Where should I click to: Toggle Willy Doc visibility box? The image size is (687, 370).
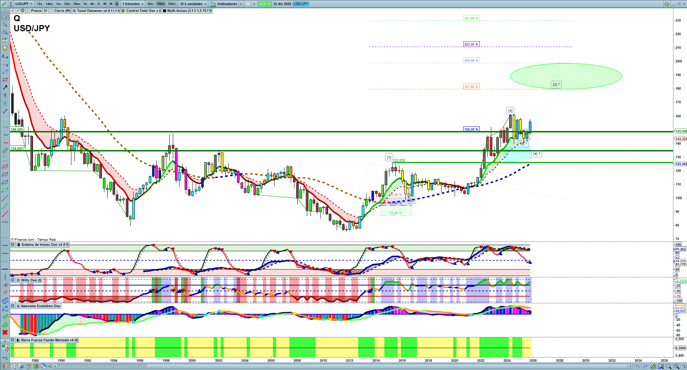point(18,280)
